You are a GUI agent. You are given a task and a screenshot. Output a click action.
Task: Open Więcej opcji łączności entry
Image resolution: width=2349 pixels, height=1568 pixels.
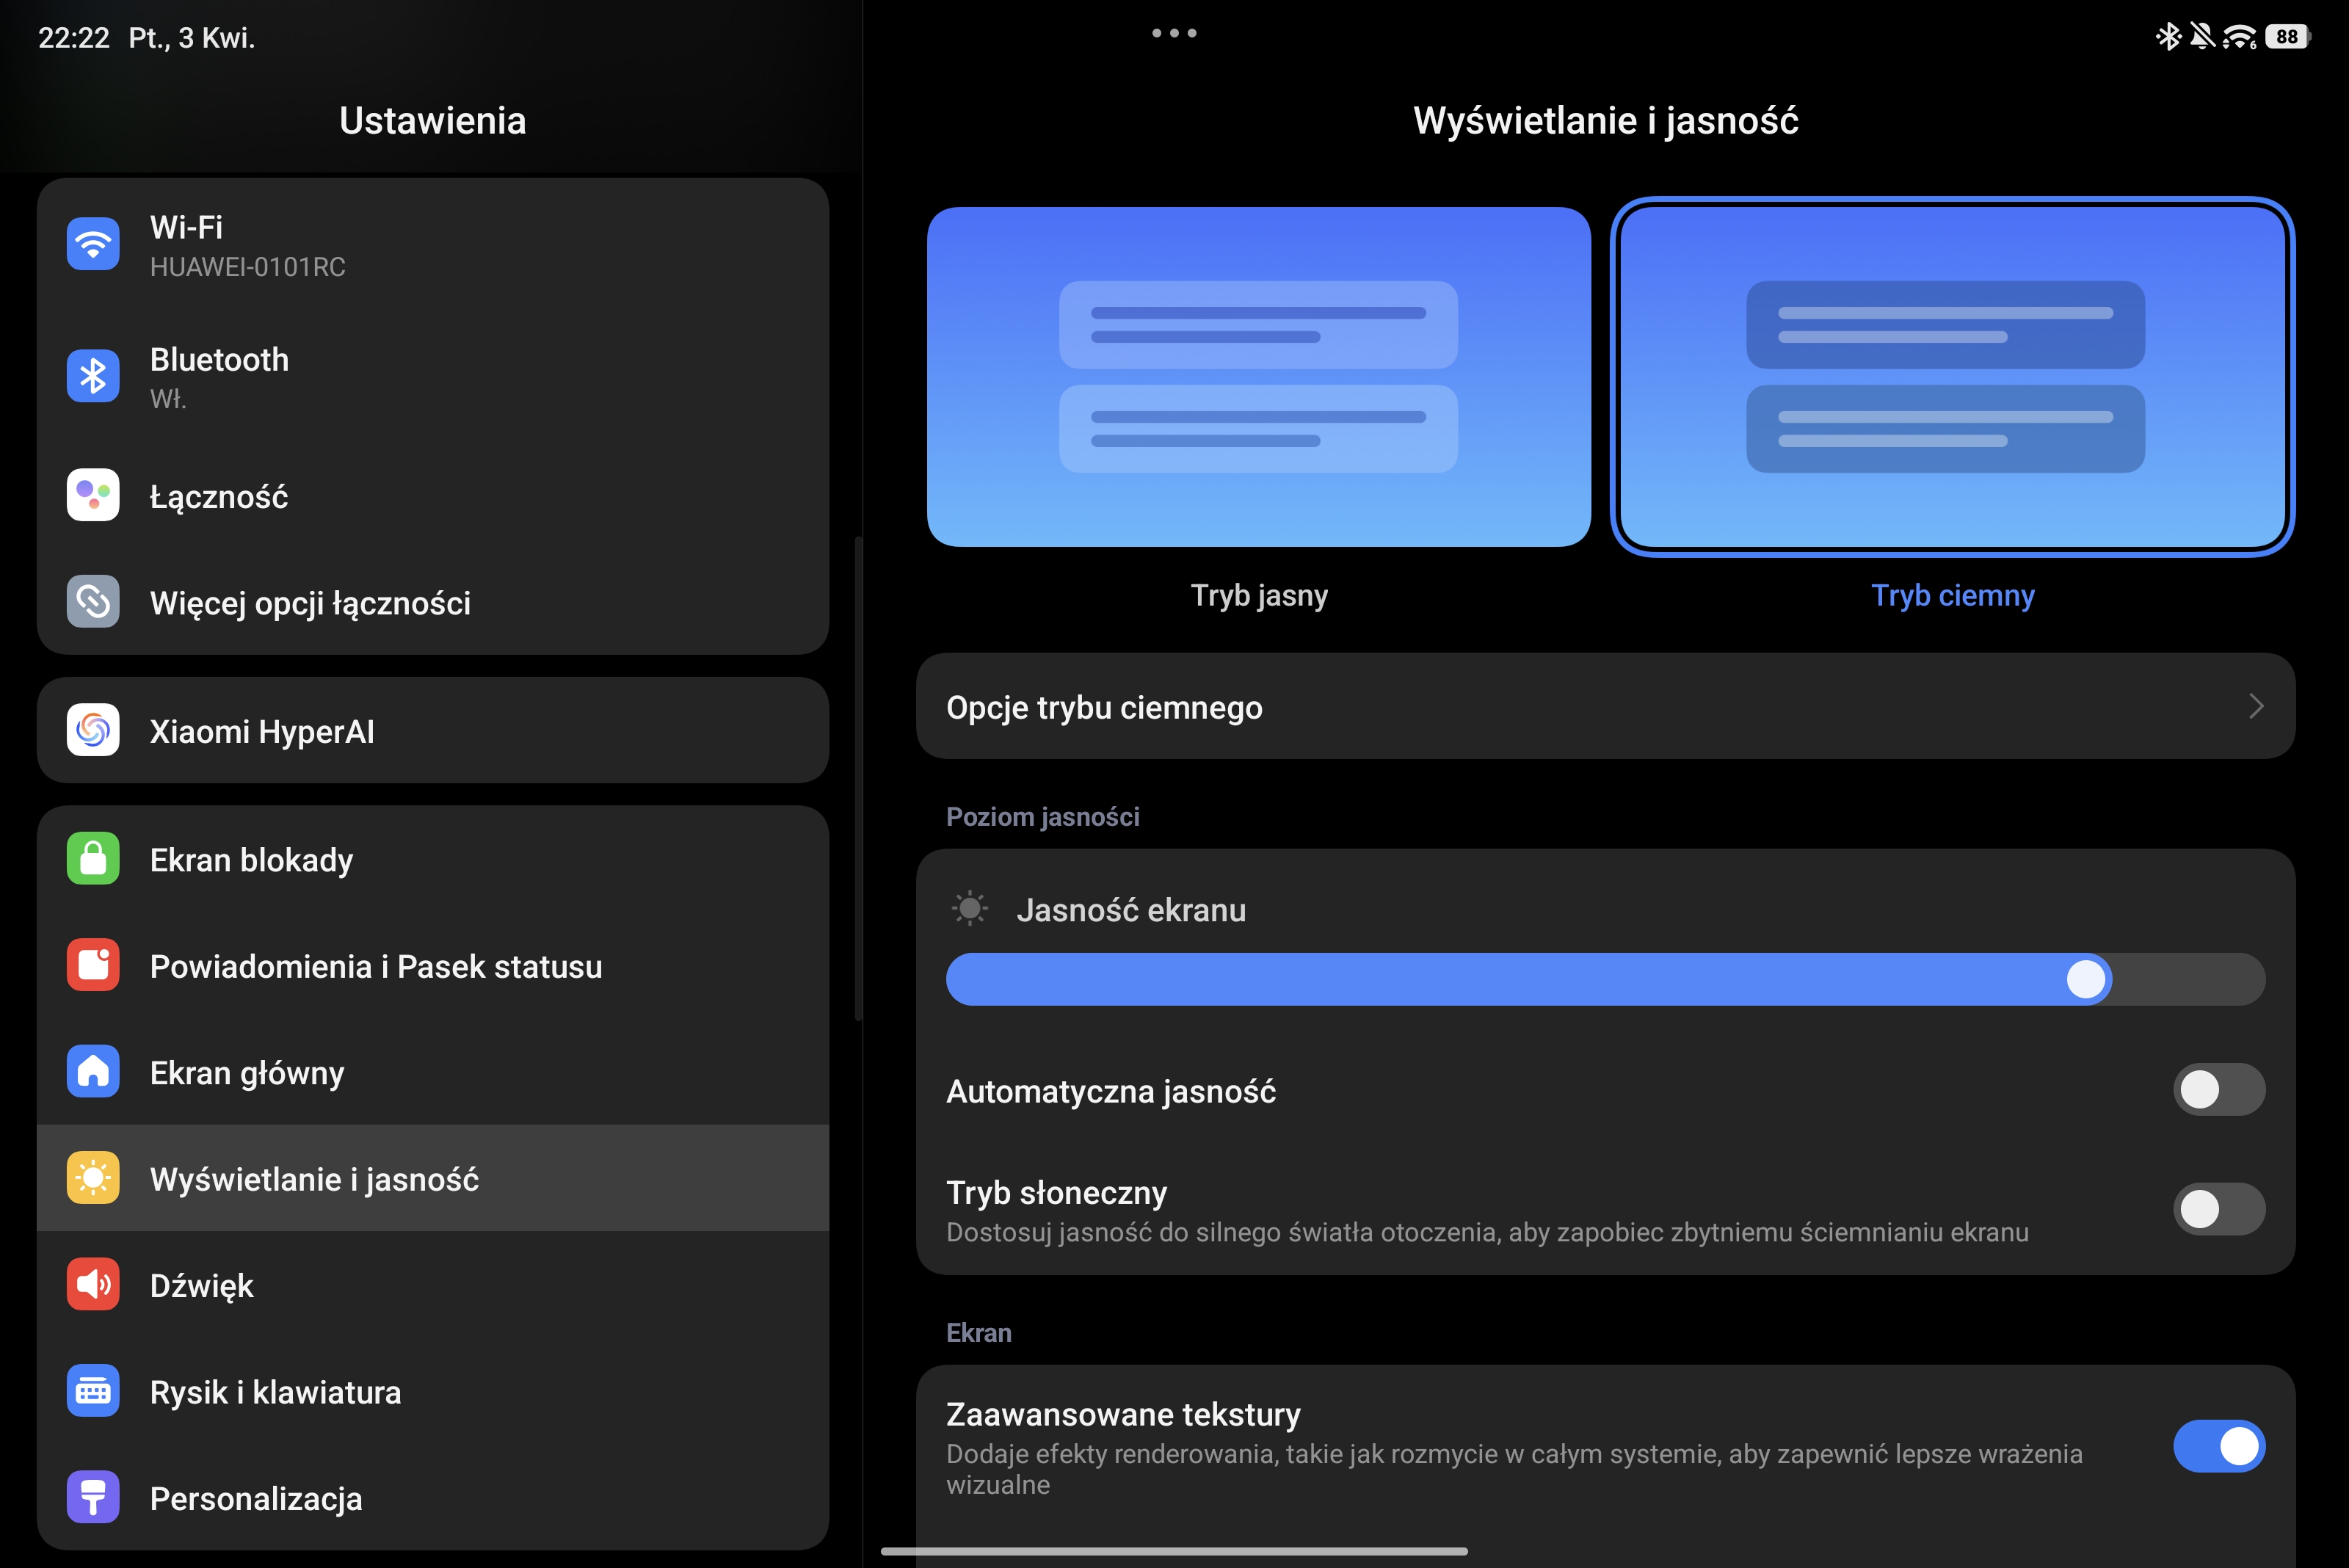310,603
